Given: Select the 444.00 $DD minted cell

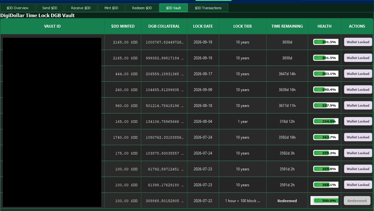Looking at the screenshot, I should coord(123,74).
